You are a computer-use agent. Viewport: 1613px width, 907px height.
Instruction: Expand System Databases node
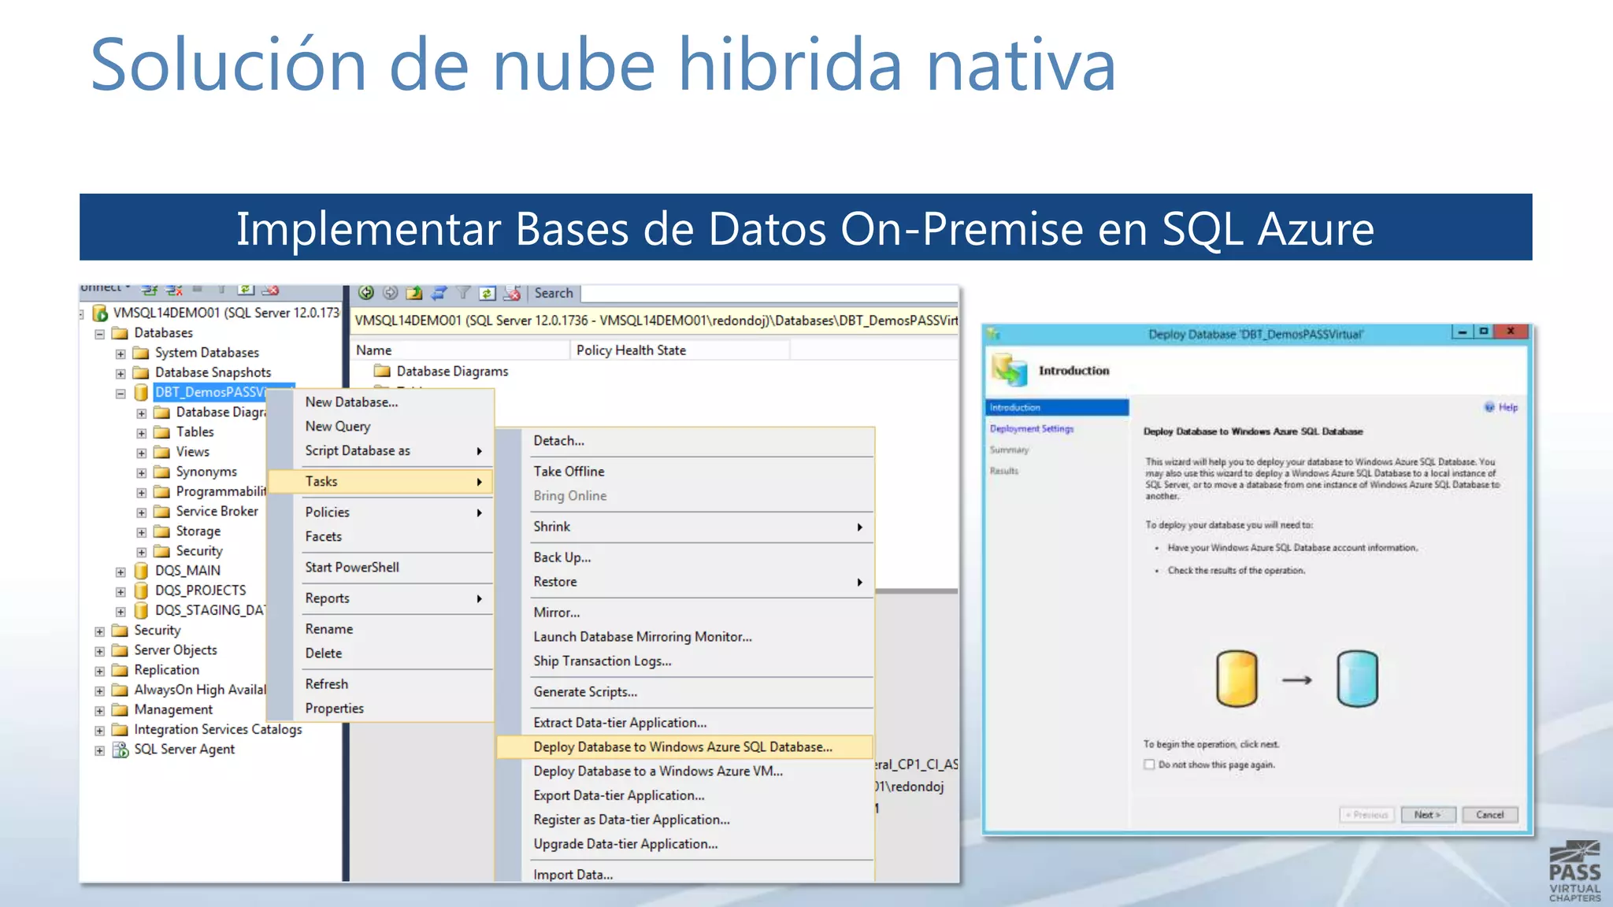pyautogui.click(x=121, y=354)
